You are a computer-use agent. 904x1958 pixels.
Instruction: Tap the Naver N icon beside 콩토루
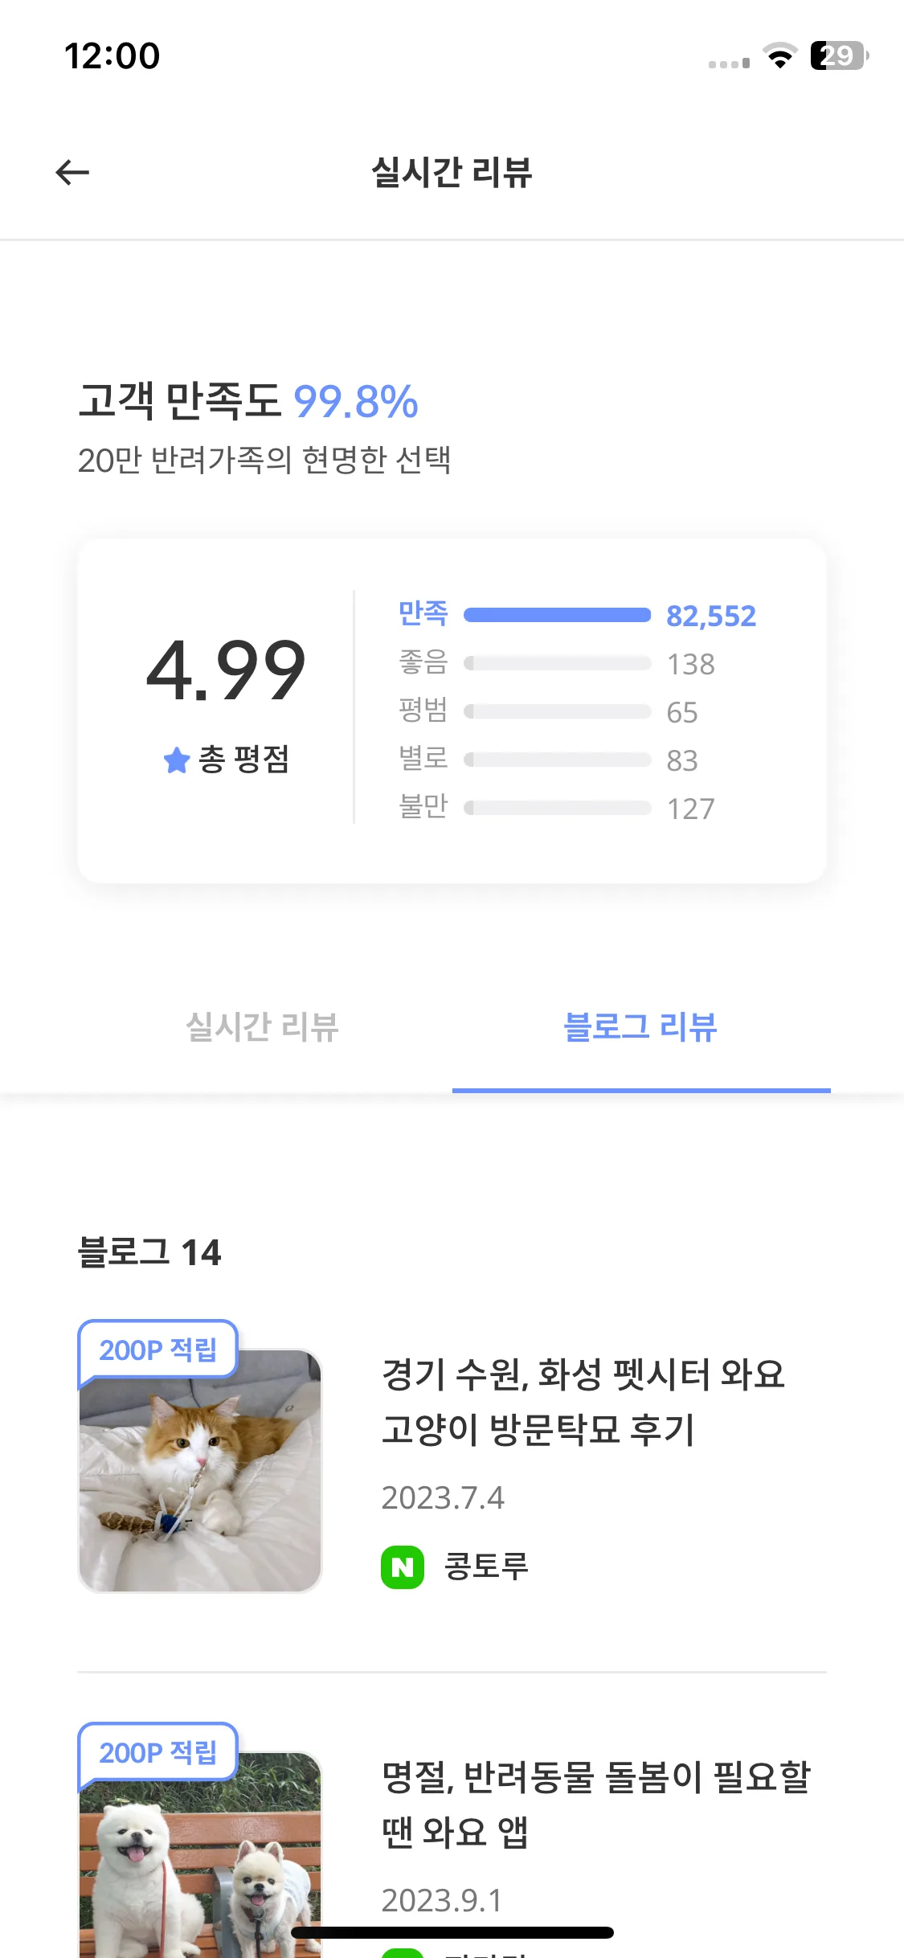[x=402, y=1567]
